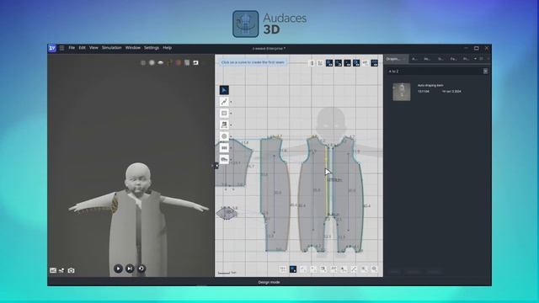Click the image icon at 3D view bottom-left

tap(53, 270)
